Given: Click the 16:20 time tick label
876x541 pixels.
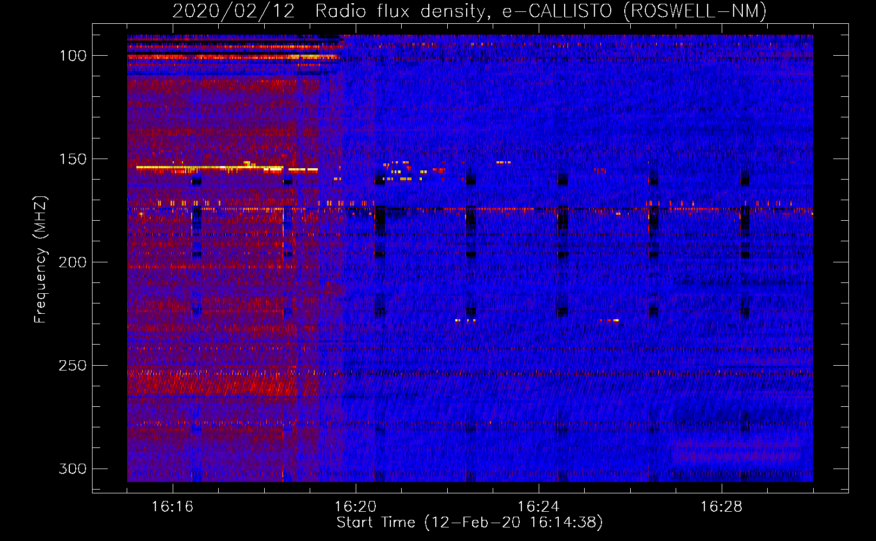Looking at the screenshot, I should [355, 507].
